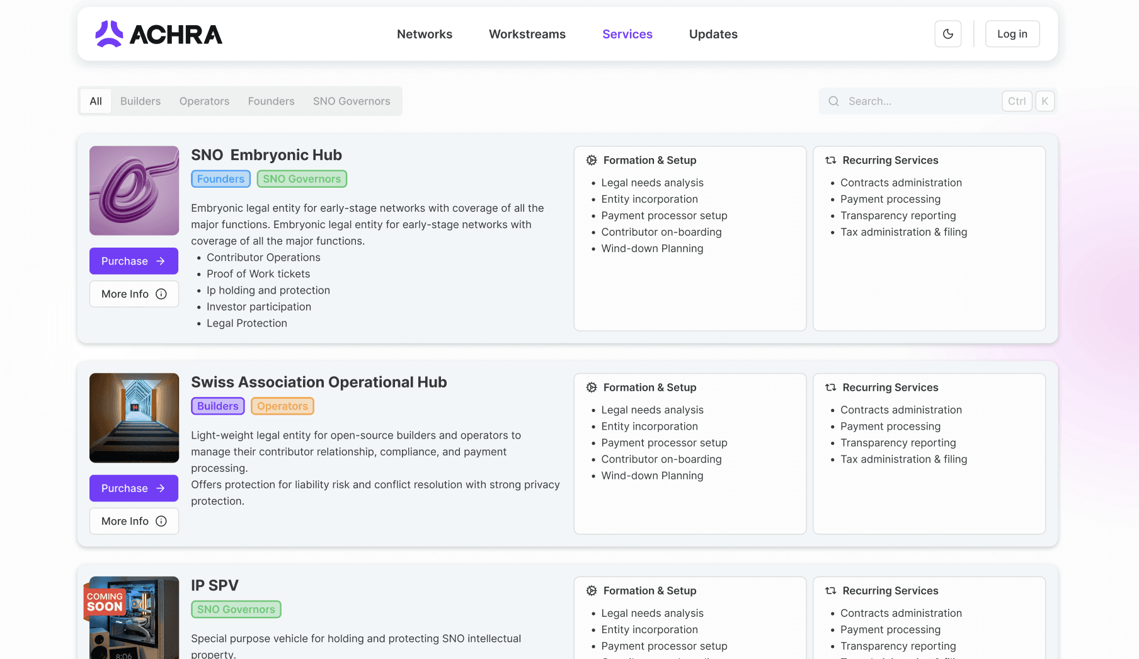Click Purchase on Swiss Association Operational Hub

(134, 488)
